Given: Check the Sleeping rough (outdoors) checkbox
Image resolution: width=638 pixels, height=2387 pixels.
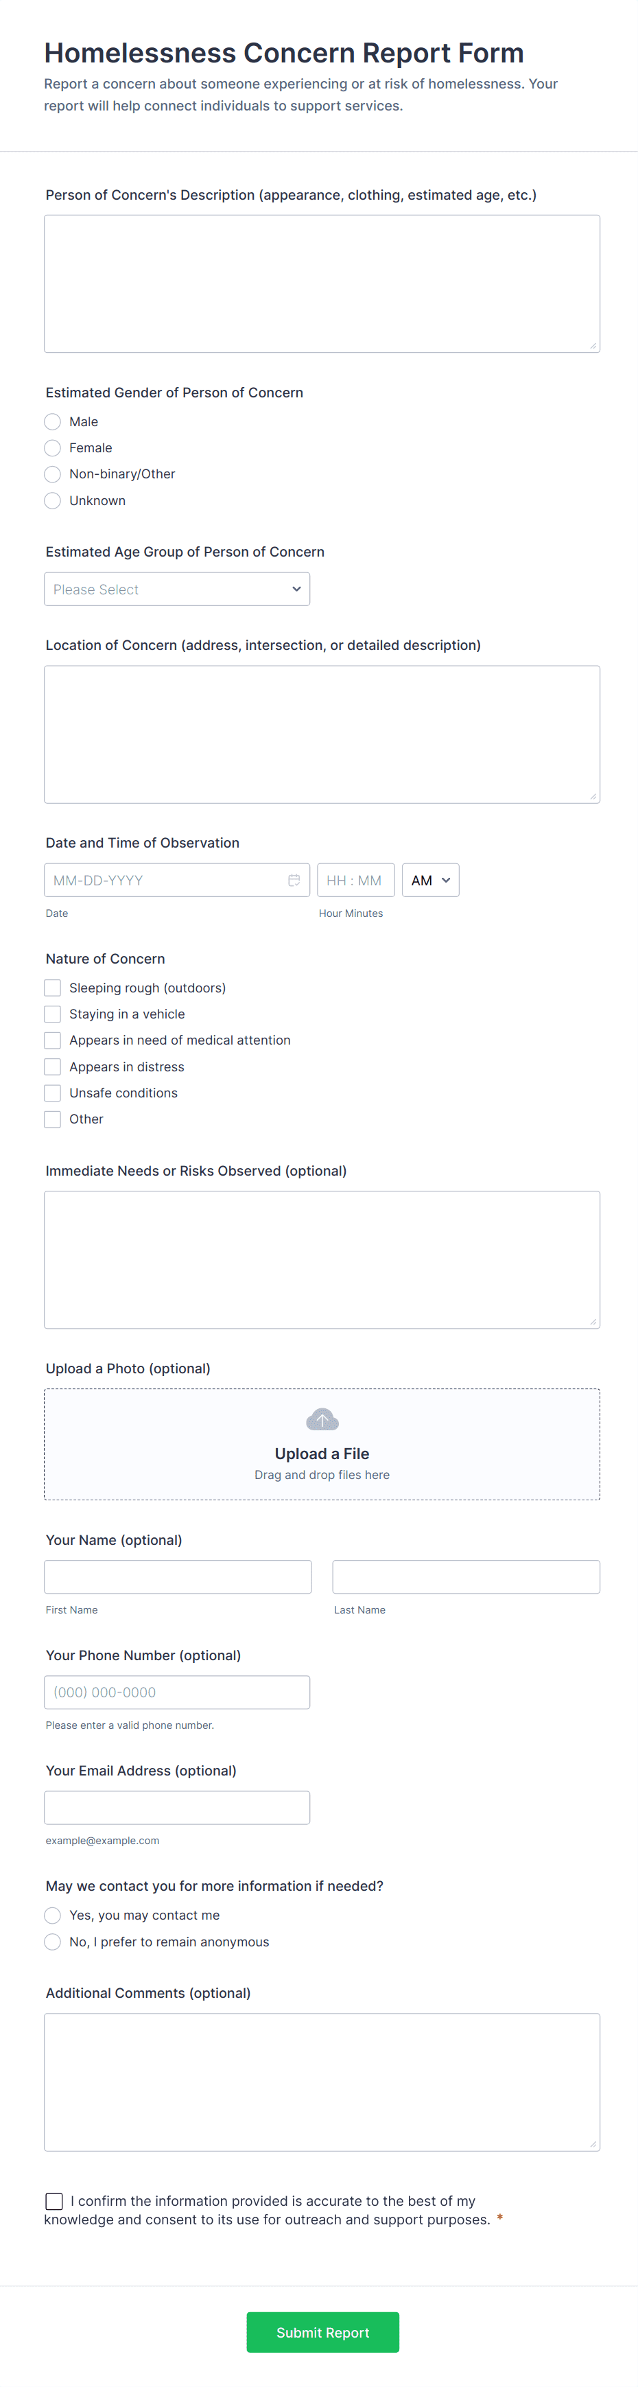Looking at the screenshot, I should [x=53, y=988].
